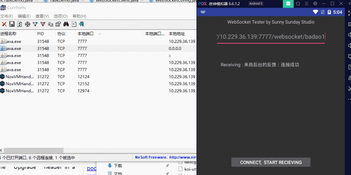Click the binoculars find icon
This screenshot has width=351, height=175.
[x=66, y=24]
